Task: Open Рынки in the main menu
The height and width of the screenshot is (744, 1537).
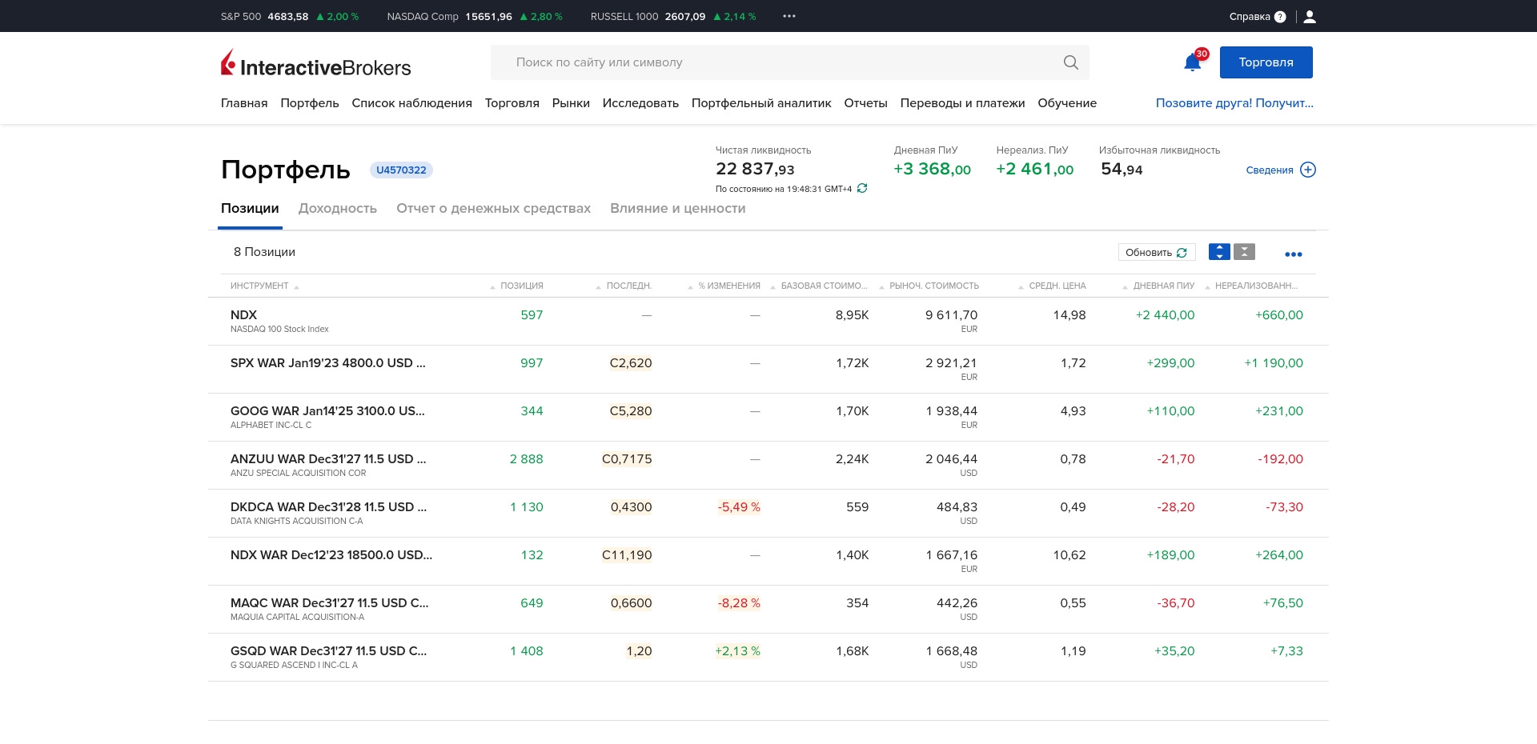Action: point(571,103)
